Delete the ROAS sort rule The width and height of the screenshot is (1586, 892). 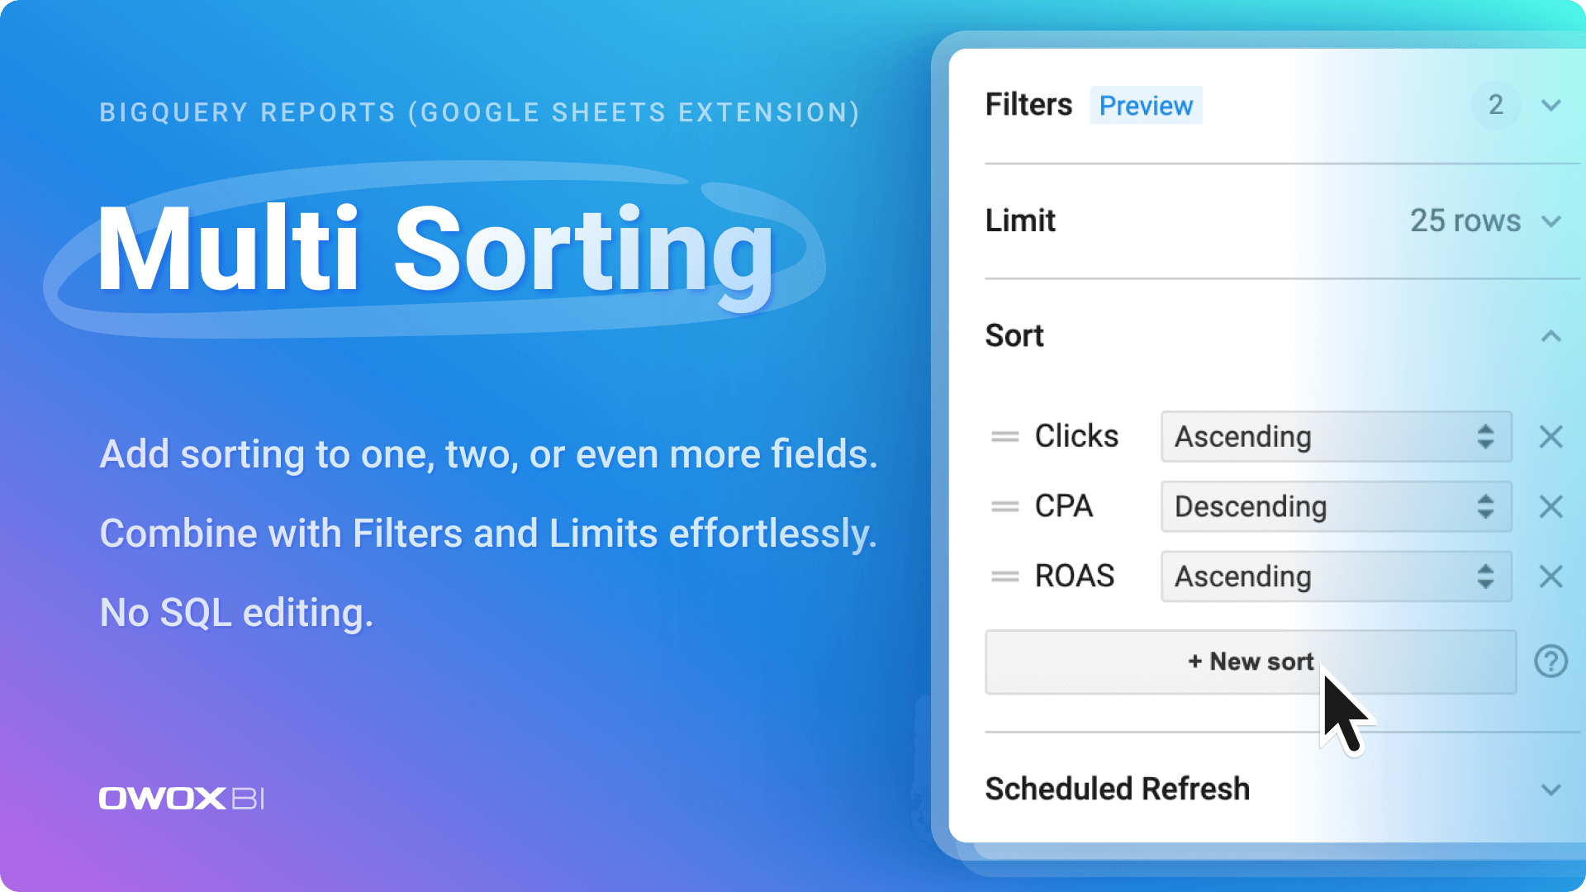pos(1550,576)
